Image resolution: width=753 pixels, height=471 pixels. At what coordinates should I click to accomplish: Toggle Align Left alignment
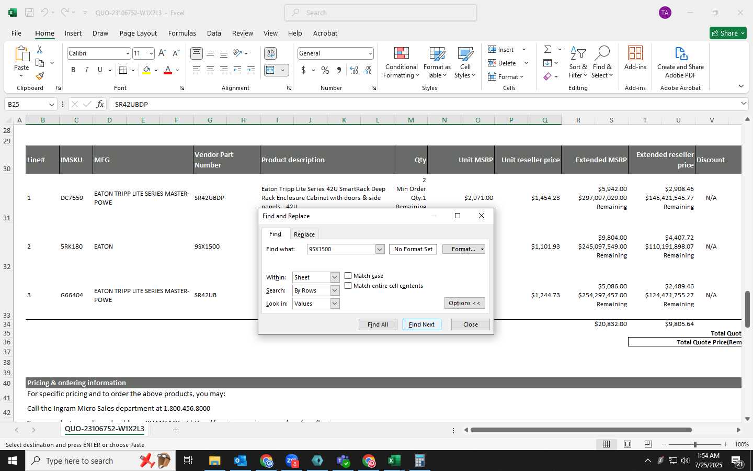coord(197,70)
